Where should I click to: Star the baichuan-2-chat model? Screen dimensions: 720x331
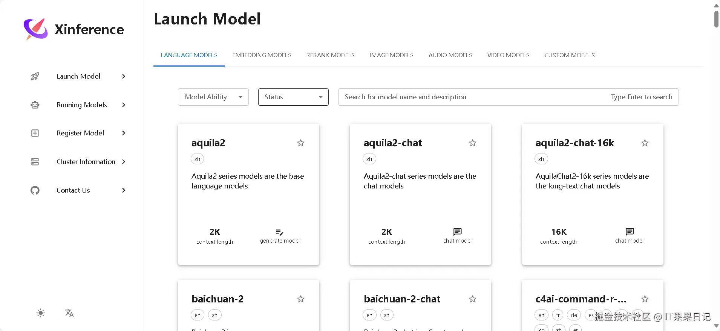[x=472, y=299]
